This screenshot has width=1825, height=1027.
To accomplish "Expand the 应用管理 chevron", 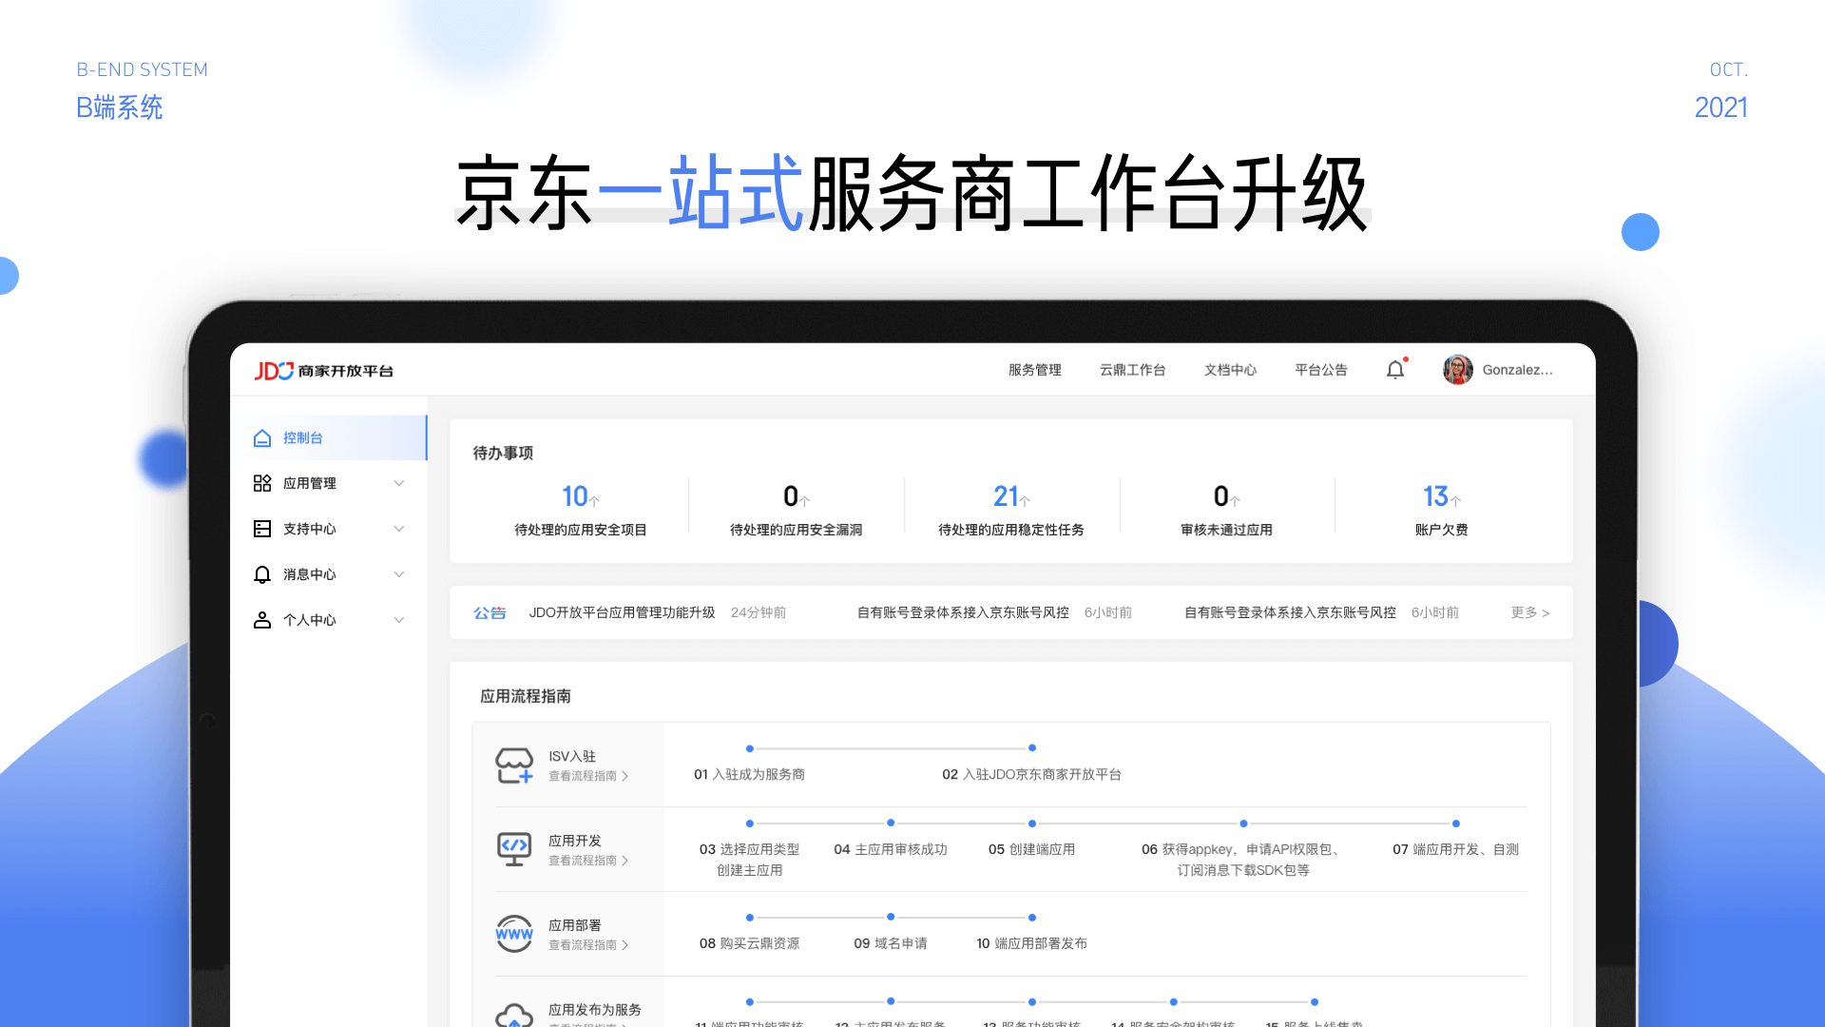I will [399, 483].
